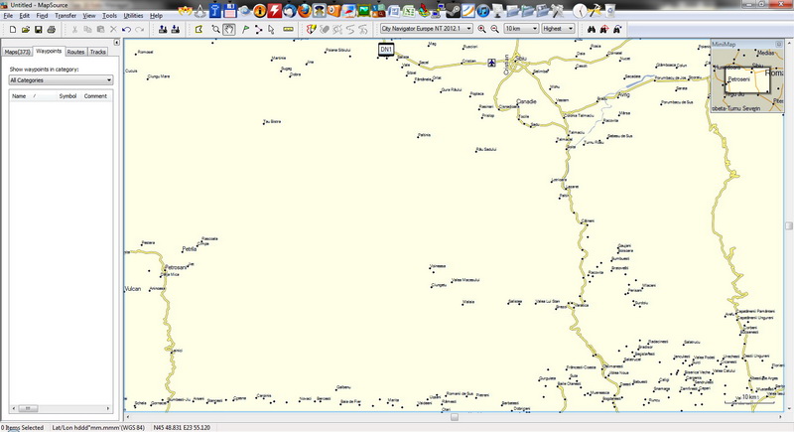The image size is (794, 432).
Task: Sort waypoints by Name column header
Action: coord(19,96)
